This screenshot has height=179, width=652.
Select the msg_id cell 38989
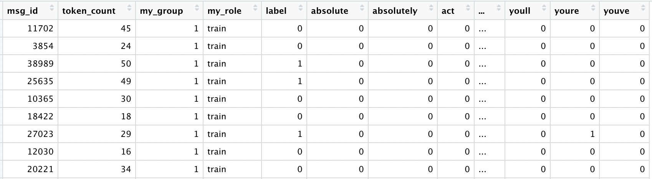pyautogui.click(x=40, y=64)
